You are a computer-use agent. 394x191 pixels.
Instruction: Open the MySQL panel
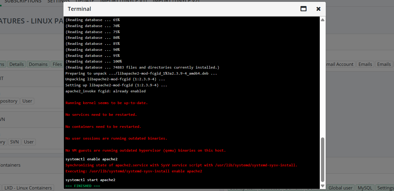pos(365,187)
